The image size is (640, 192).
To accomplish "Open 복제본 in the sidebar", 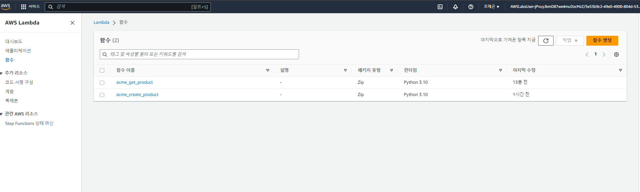I will coord(11,101).
